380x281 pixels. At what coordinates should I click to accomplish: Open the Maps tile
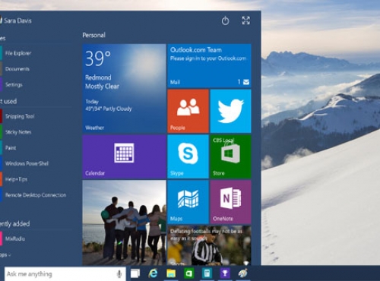[188, 202]
